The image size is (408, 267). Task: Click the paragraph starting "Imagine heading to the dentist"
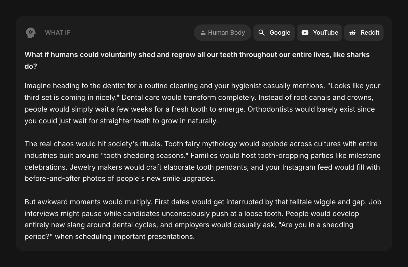pos(203,103)
